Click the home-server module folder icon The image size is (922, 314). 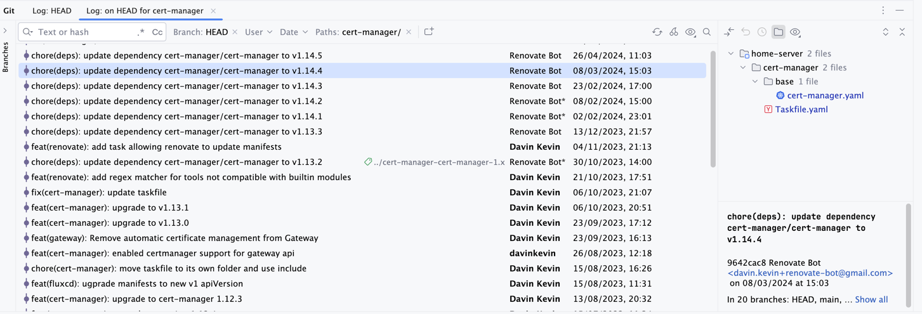(x=745, y=54)
